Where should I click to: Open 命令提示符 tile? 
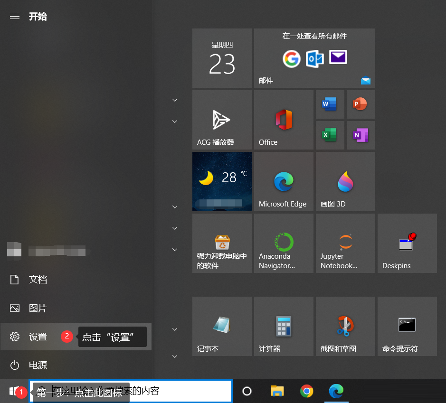coord(407,326)
